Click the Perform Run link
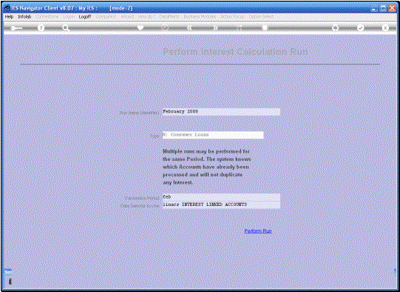The width and height of the screenshot is (400, 292). tap(258, 231)
